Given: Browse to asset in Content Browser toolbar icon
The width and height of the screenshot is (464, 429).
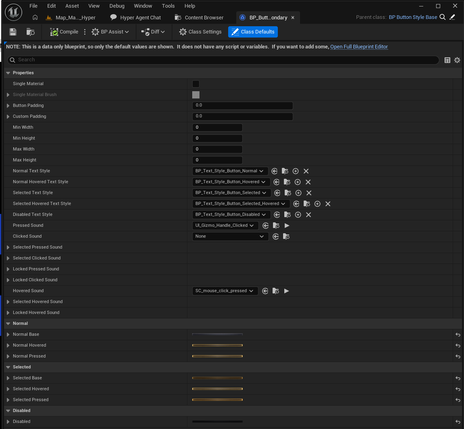Looking at the screenshot, I should click(x=30, y=32).
